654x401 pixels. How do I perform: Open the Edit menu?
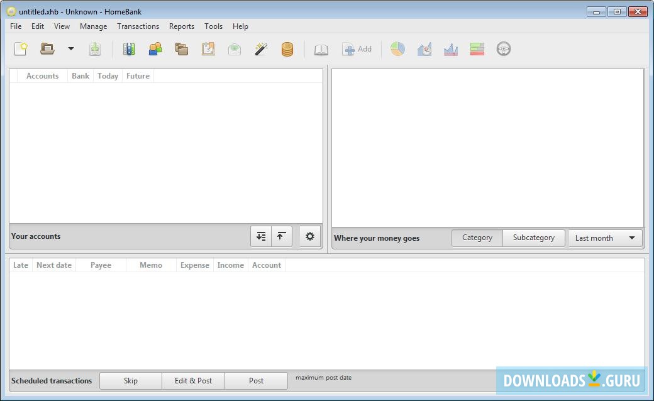38,26
